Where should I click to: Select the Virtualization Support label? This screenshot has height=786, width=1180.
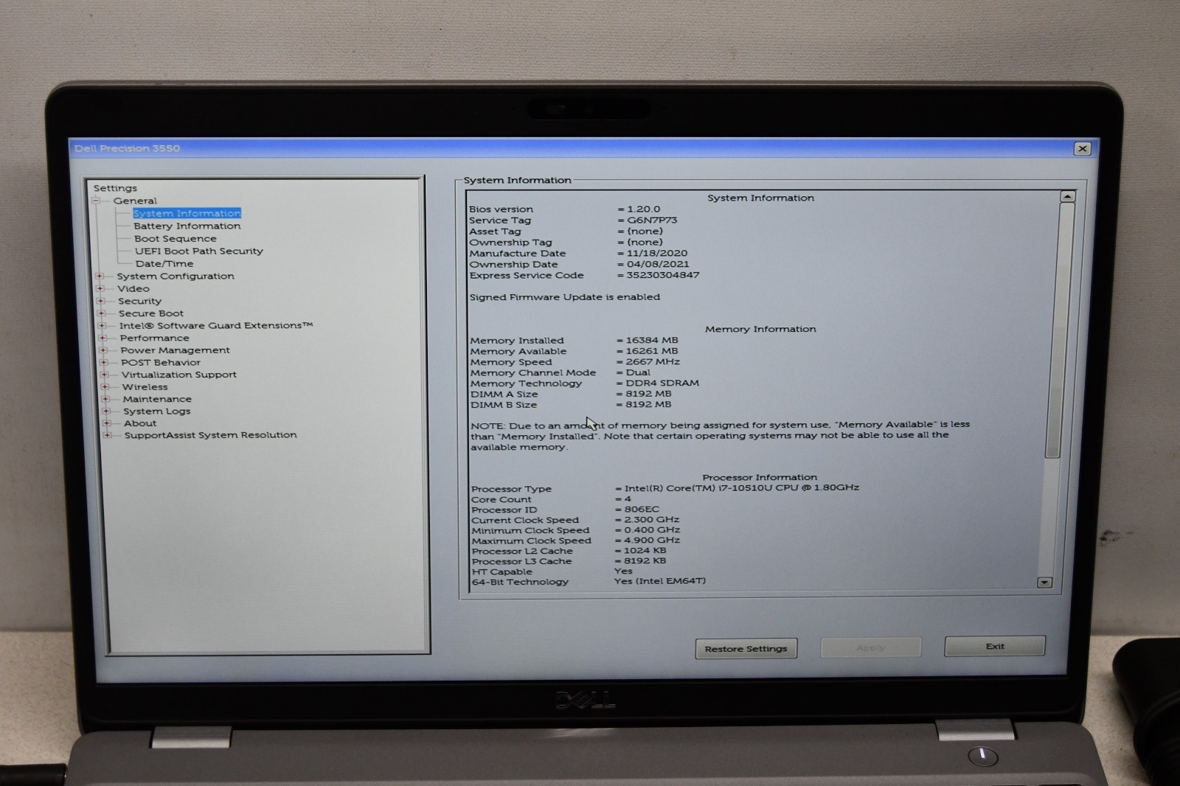pyautogui.click(x=179, y=375)
